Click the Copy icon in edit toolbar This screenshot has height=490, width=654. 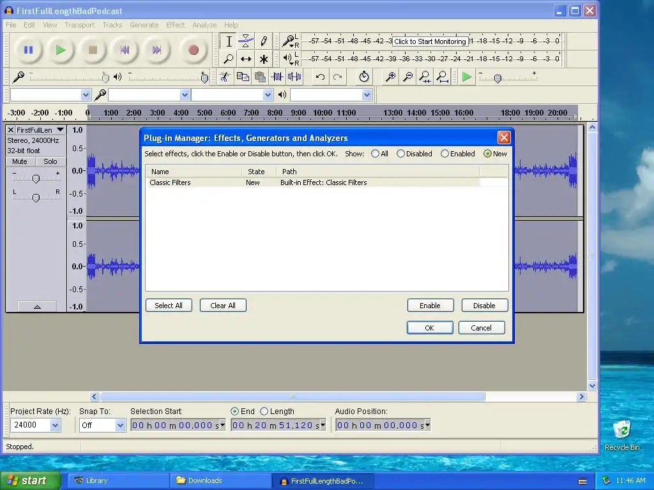click(243, 77)
